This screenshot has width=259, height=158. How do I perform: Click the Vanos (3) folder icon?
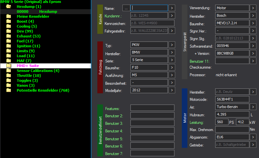[9, 85]
